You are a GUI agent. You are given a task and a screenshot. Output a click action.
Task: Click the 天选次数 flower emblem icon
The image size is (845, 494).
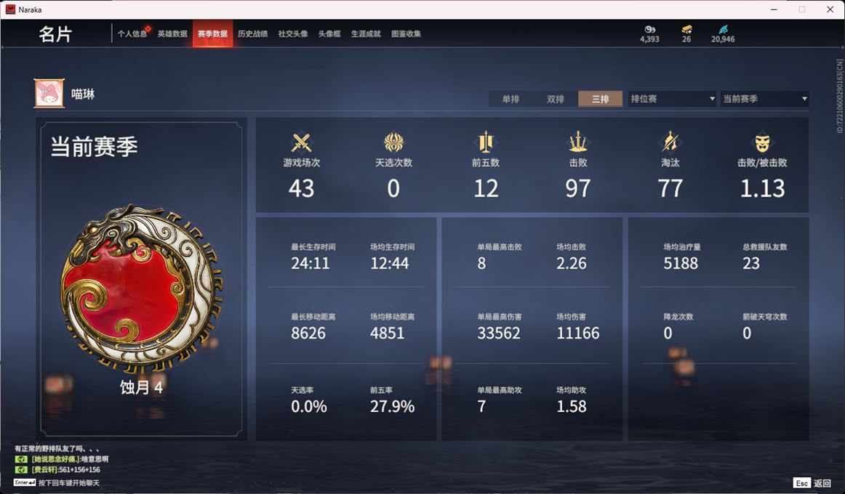393,142
